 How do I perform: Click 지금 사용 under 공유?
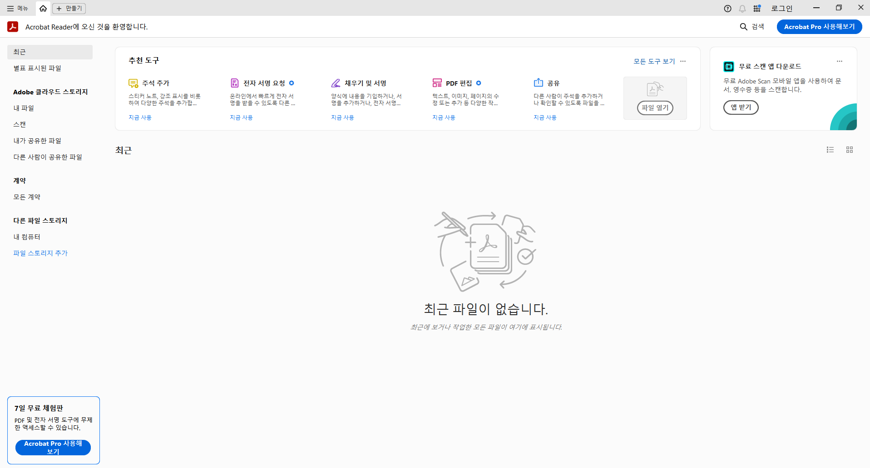tap(545, 117)
